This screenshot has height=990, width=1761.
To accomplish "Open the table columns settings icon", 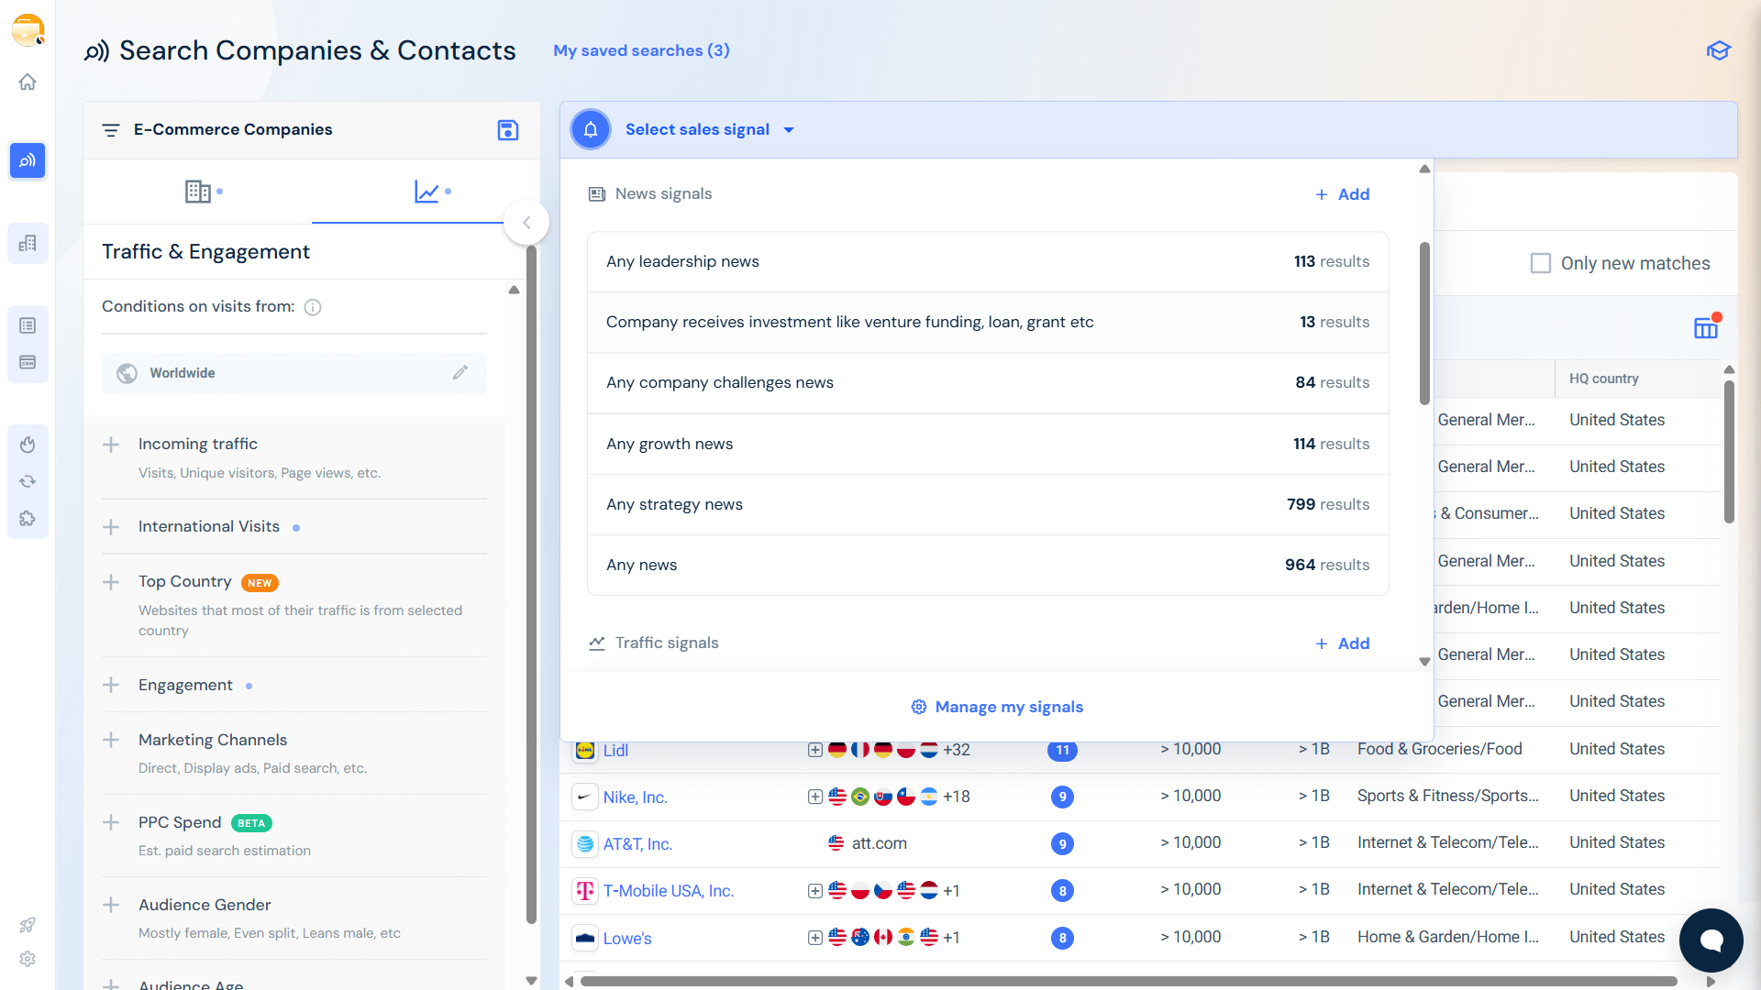I will point(1705,328).
